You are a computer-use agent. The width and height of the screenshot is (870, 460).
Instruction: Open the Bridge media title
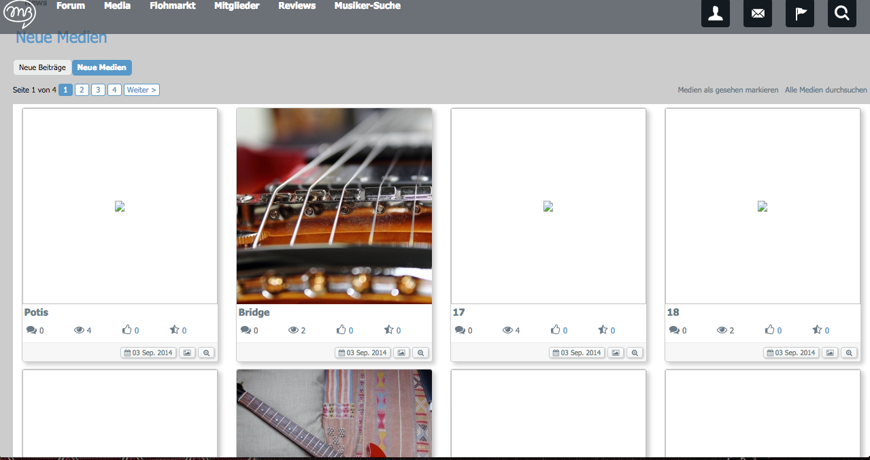click(x=254, y=312)
